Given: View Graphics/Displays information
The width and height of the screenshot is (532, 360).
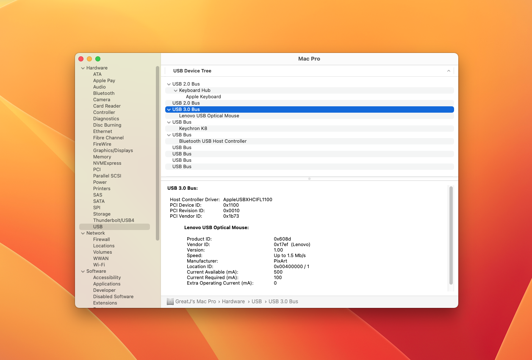Looking at the screenshot, I should coord(113,150).
